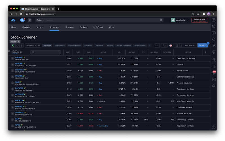Click the Upgrade now button
Screen dimensions: 225x141
[200, 20]
